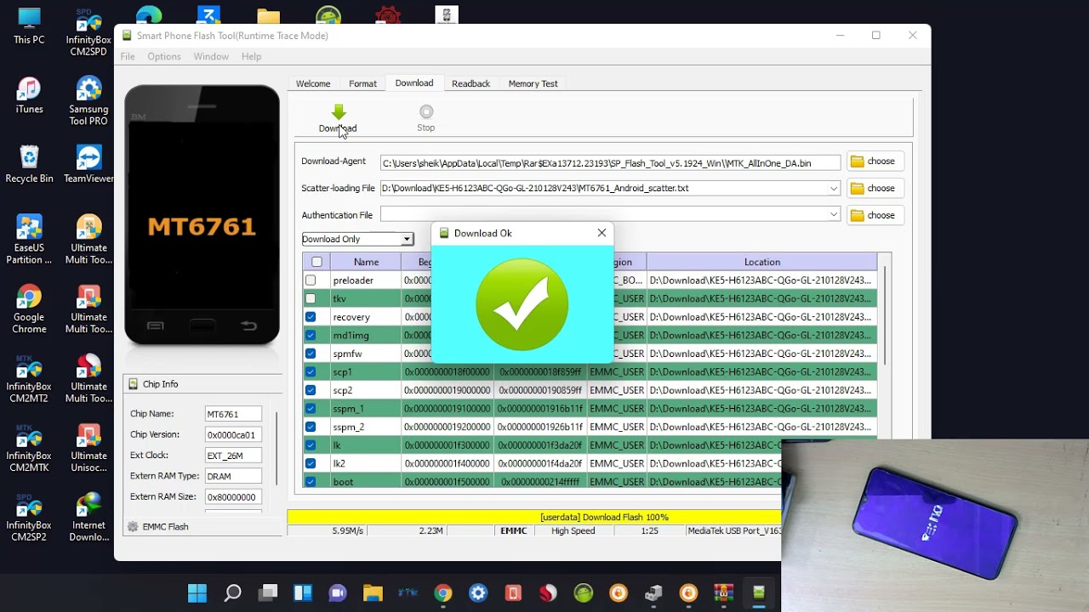Viewport: 1089px width, 612px height.
Task: Open Widgets from the taskbar
Action: pyautogui.click(x=303, y=593)
